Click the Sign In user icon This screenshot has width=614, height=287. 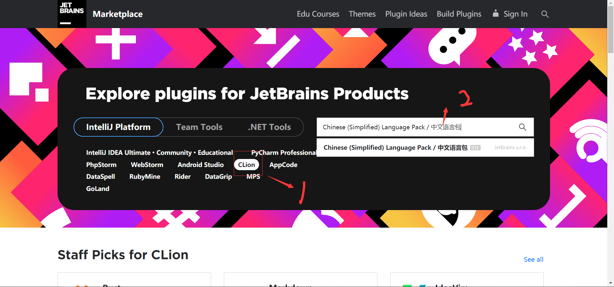pos(495,13)
